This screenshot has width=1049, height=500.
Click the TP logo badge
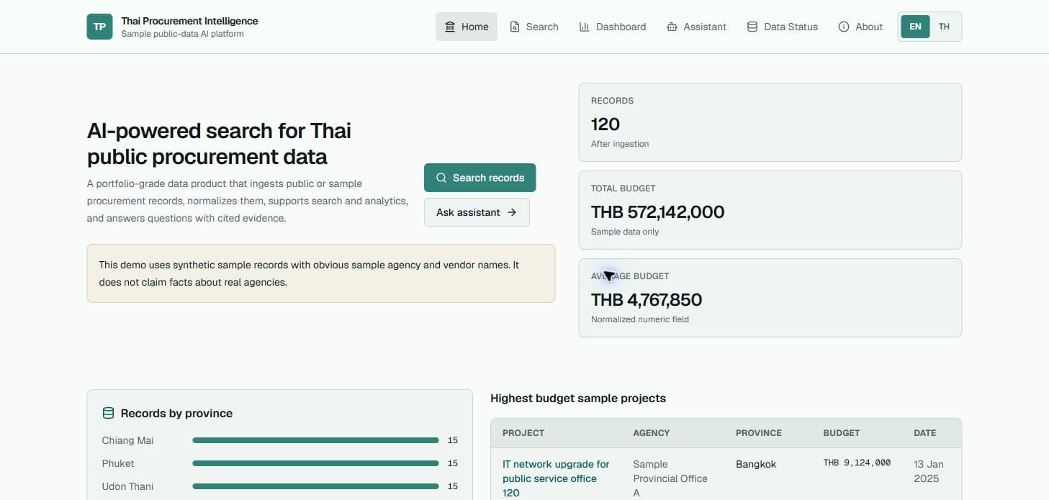pos(99,27)
